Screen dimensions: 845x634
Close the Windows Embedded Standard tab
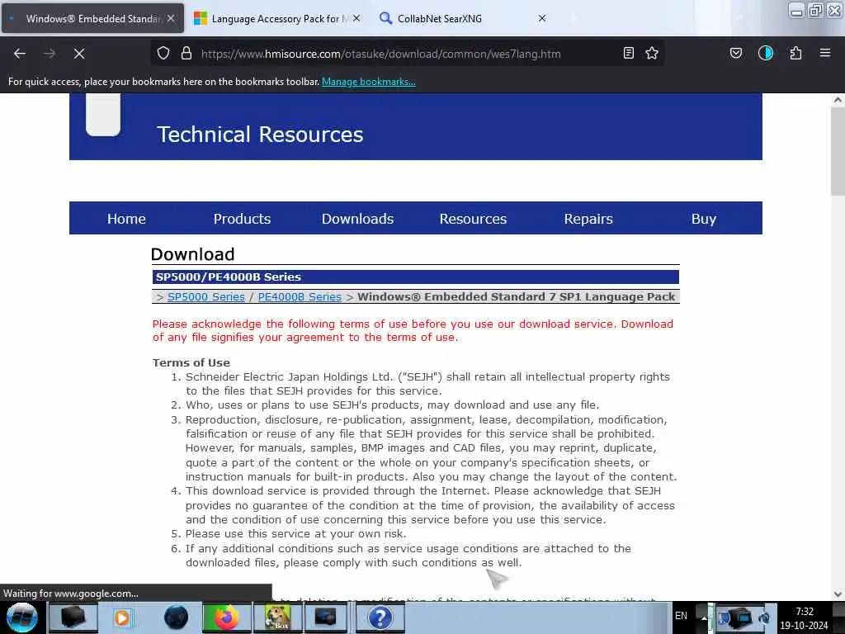tap(171, 18)
